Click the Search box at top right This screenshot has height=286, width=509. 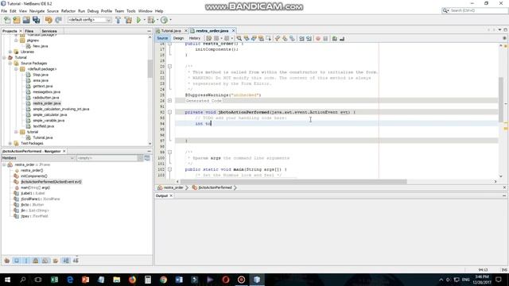point(475,10)
